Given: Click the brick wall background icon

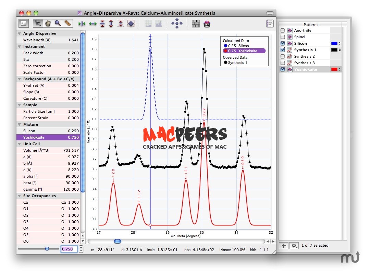Looking at the screenshot, I should click(x=196, y=24).
